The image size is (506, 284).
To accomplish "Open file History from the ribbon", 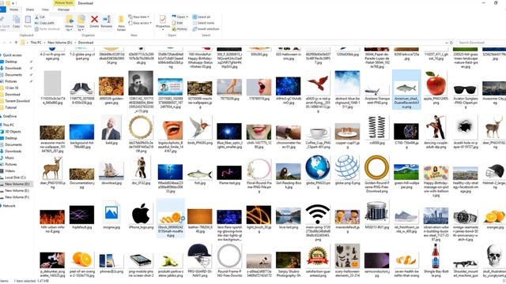I will coord(179,29).
